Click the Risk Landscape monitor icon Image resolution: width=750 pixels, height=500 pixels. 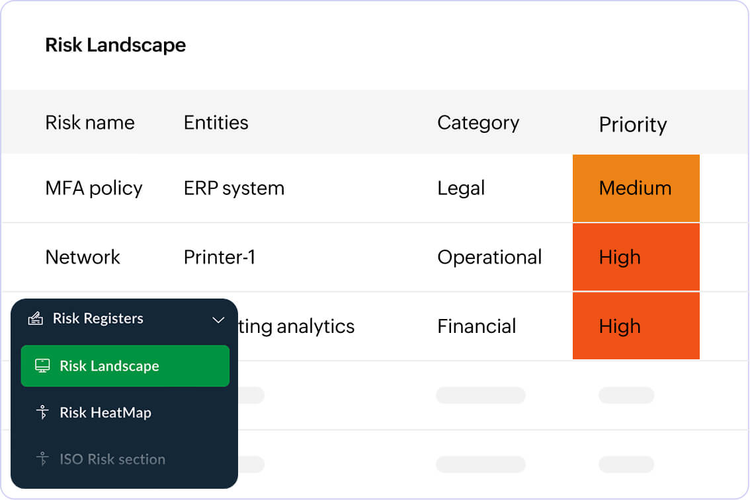click(x=42, y=366)
